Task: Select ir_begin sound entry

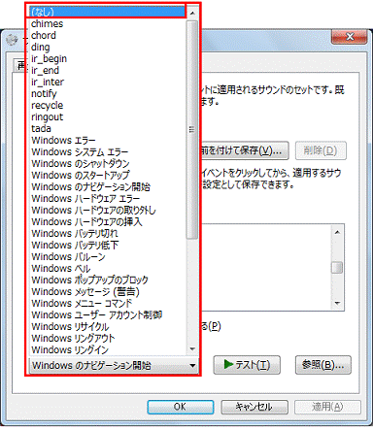Action: pos(108,58)
